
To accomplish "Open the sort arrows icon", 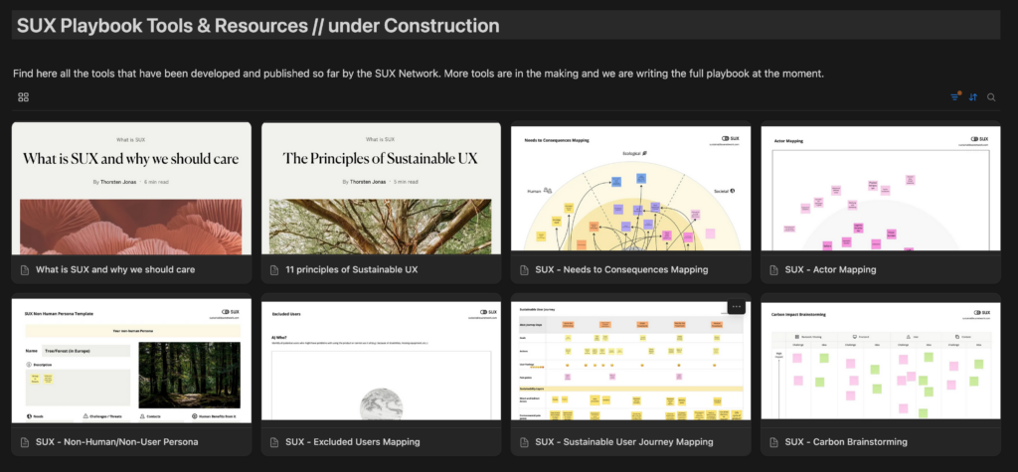I will click(972, 97).
